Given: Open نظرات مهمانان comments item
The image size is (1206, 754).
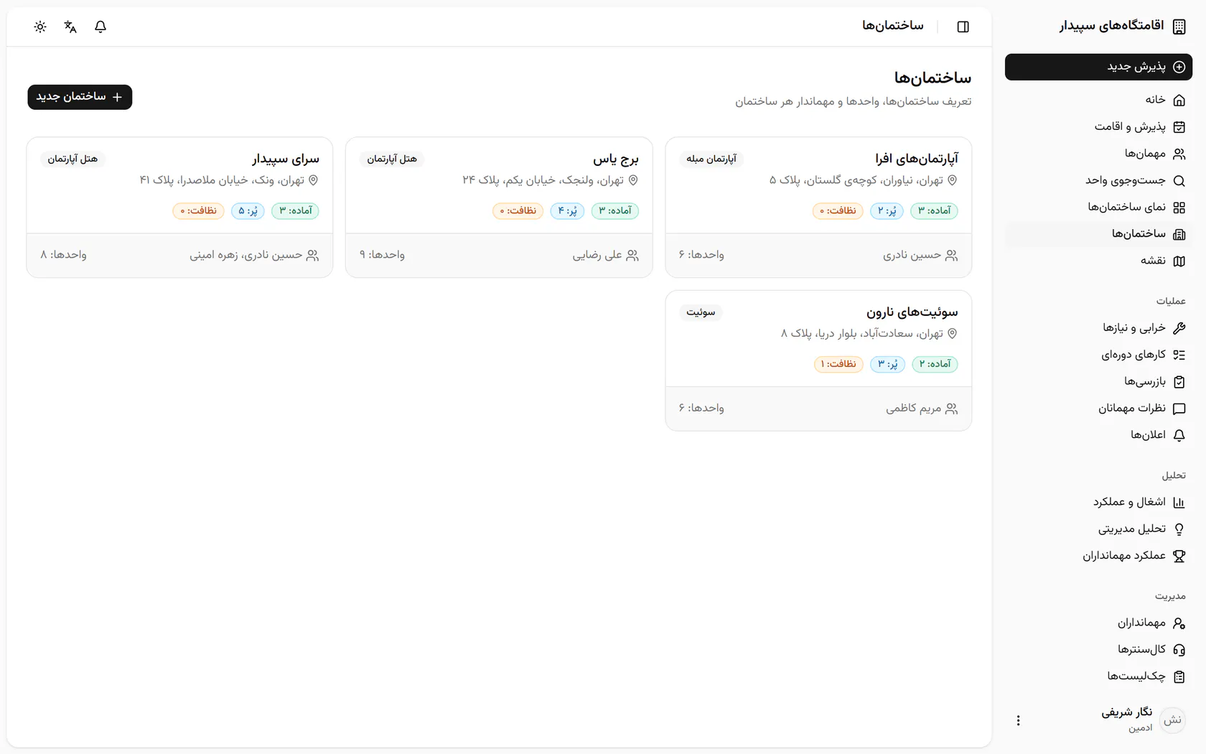Looking at the screenshot, I should (x=1098, y=408).
